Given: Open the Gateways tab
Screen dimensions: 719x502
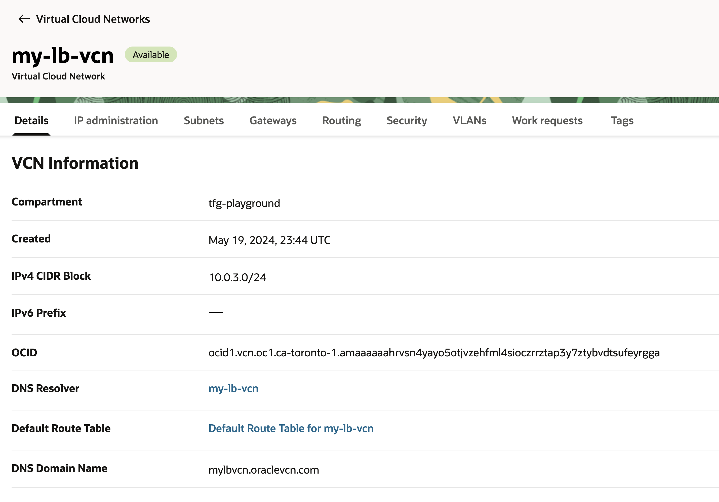Looking at the screenshot, I should click(x=273, y=120).
